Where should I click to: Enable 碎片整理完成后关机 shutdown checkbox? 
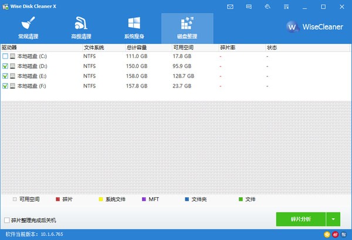(6, 220)
